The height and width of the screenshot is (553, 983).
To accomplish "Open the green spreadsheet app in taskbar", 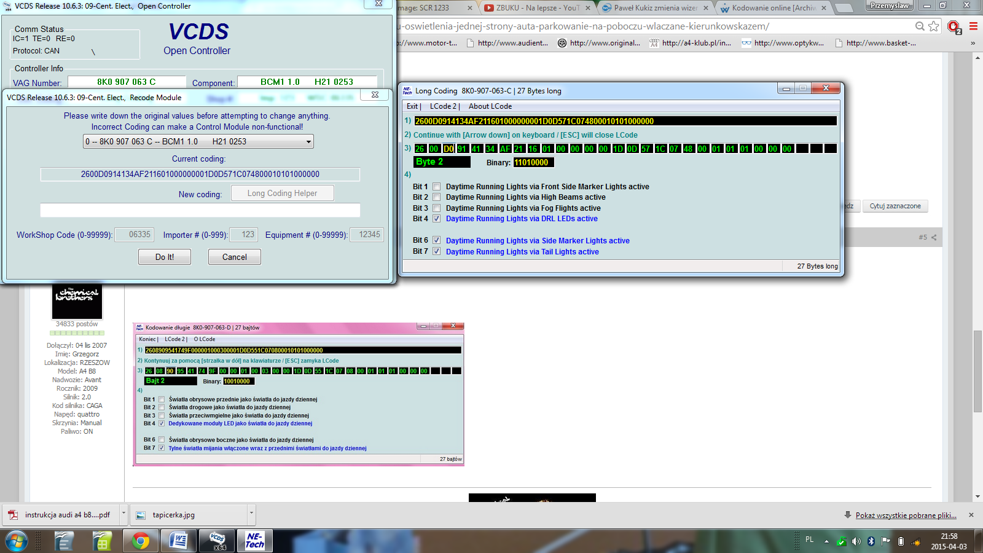I will (102, 541).
